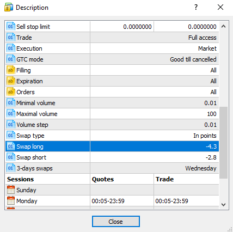Click the numeric icon beside Swap short

(x=11, y=157)
